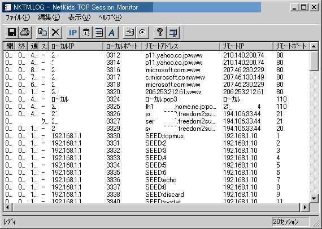Select the SEED:echo session row

[x=156, y=180]
